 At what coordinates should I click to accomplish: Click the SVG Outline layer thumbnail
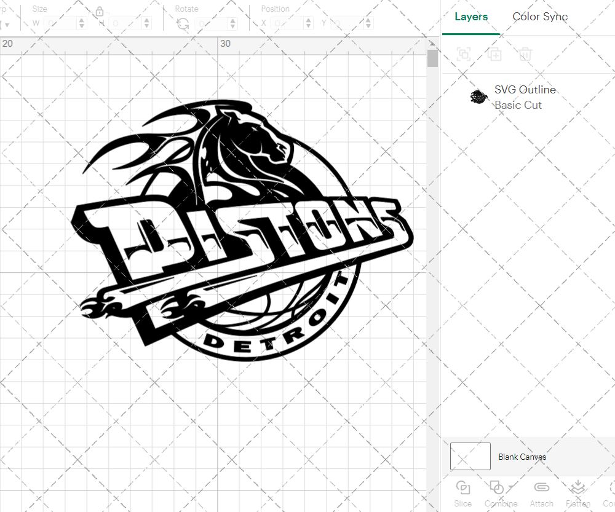tap(479, 96)
